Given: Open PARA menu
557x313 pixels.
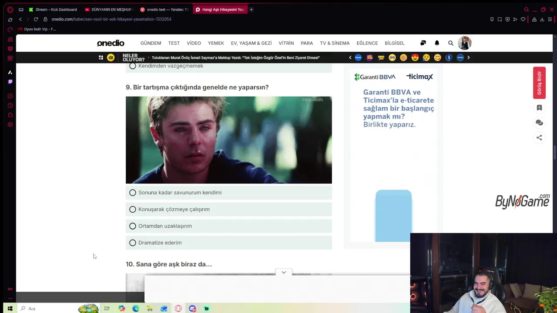Looking at the screenshot, I should click(x=307, y=43).
